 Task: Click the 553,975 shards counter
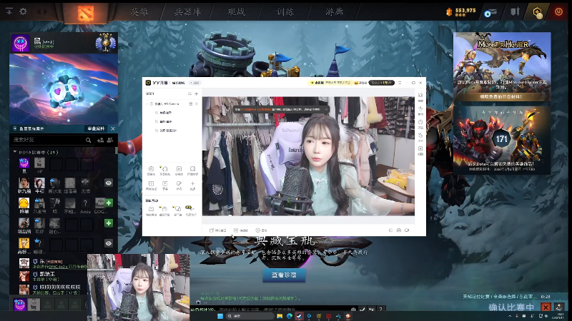461,11
